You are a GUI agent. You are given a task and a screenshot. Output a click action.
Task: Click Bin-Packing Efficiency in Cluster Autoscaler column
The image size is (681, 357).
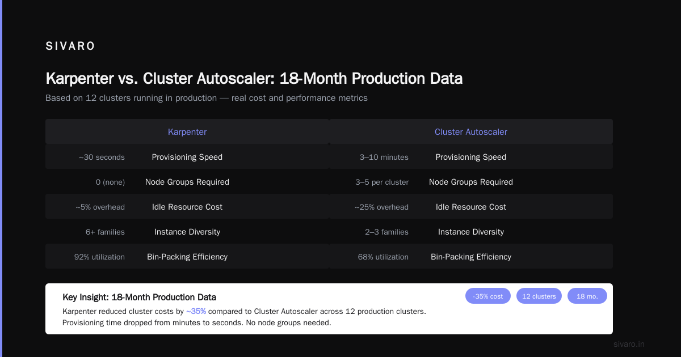click(471, 257)
